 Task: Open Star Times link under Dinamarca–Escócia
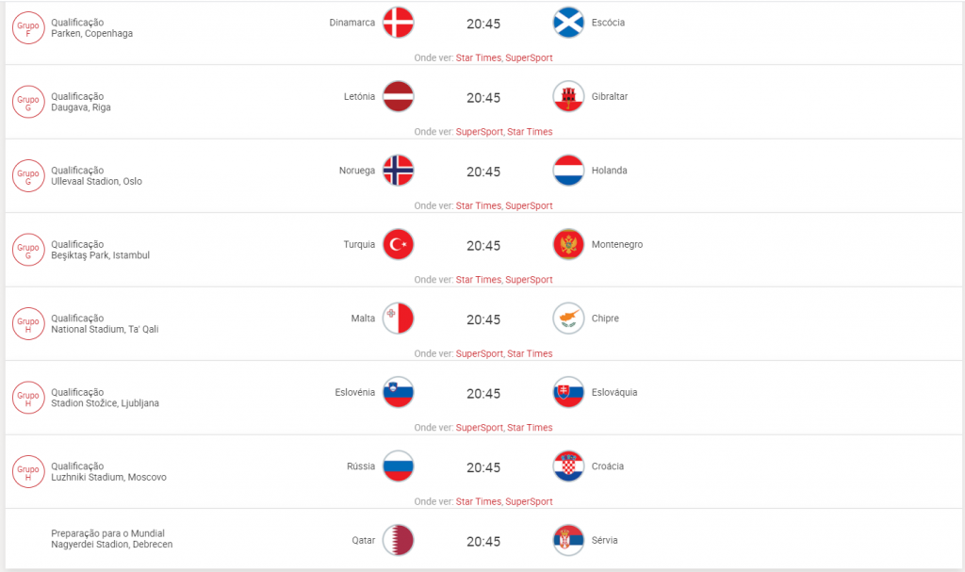click(x=478, y=57)
